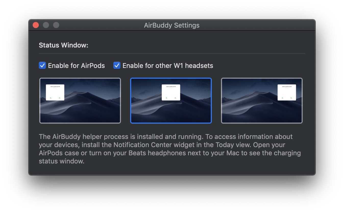Screen dimensions: 344x213
Task: Click the AirBuddy Settings title bar
Action: (171, 25)
